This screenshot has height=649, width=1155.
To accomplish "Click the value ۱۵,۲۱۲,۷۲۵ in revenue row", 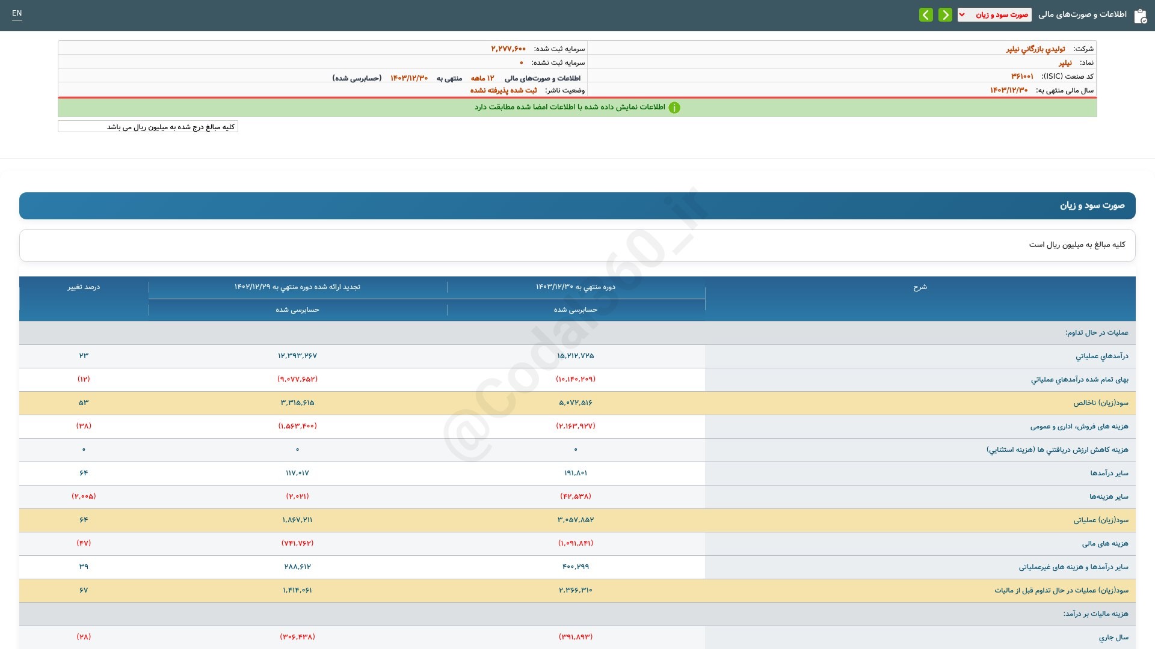I will 576,356.
